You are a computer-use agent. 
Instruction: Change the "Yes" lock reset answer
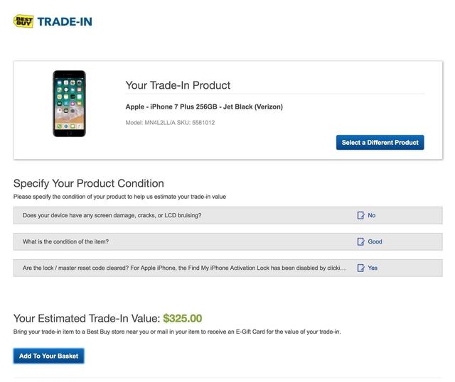[x=373, y=268]
